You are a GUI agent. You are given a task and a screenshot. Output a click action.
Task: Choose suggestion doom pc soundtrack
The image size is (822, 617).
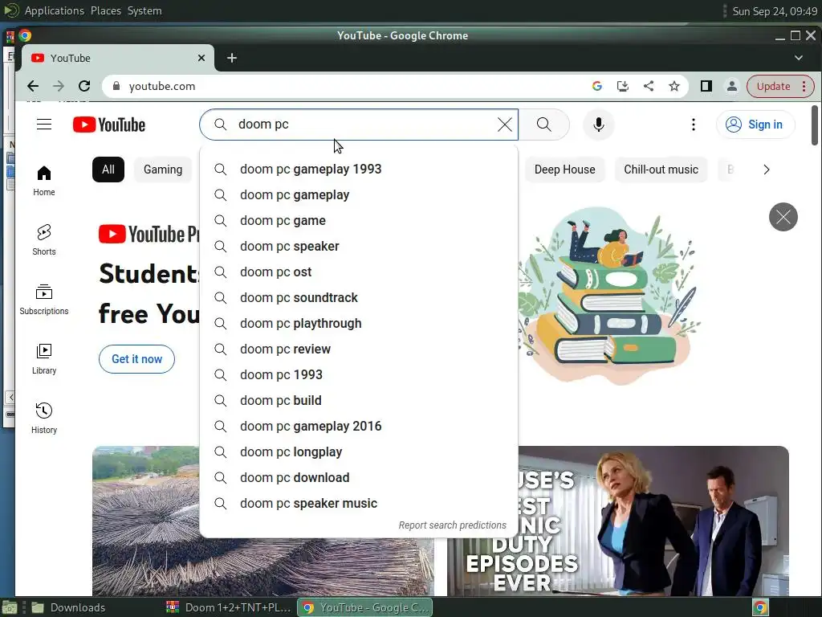359,297
